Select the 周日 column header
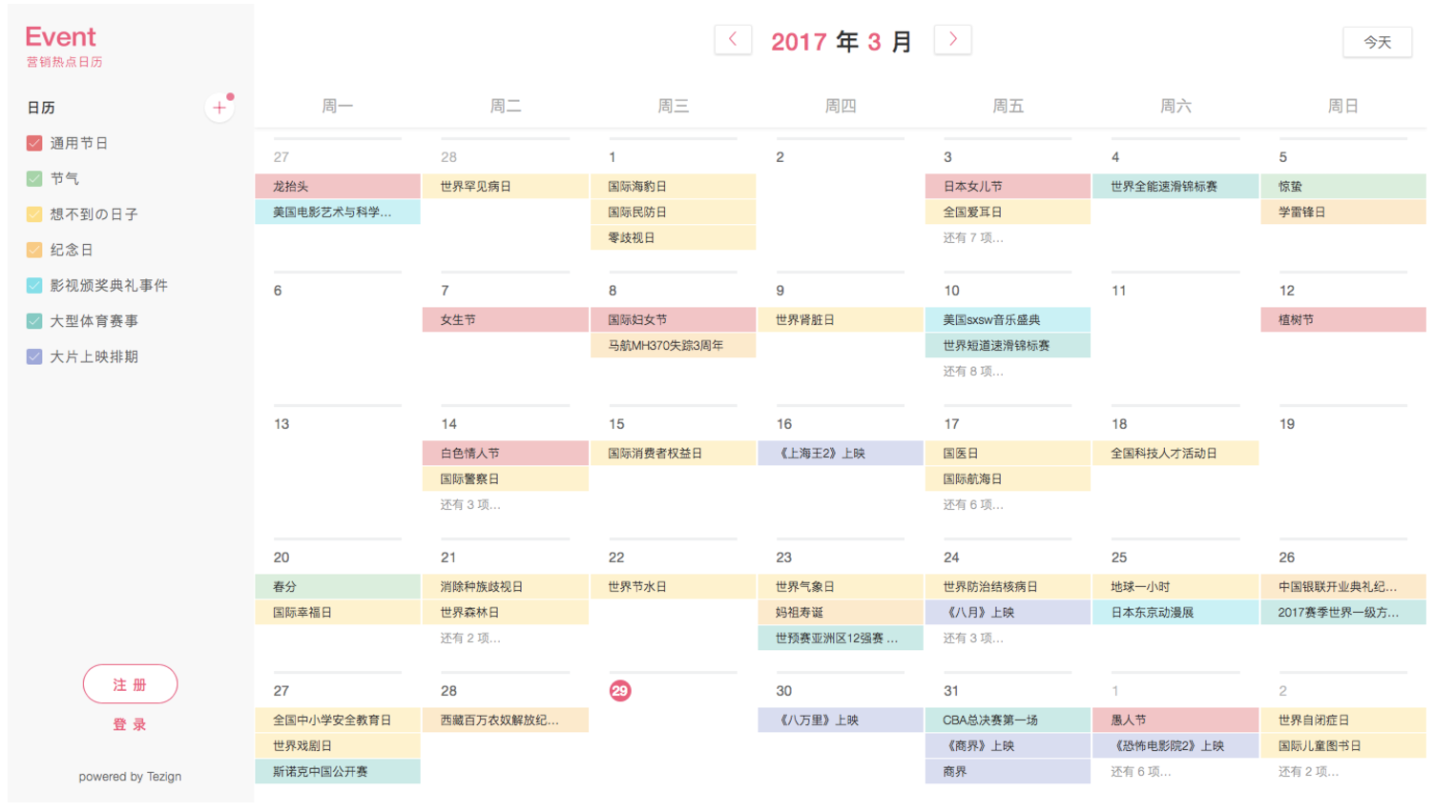Viewport: 1435px width, 812px height. (x=1342, y=106)
